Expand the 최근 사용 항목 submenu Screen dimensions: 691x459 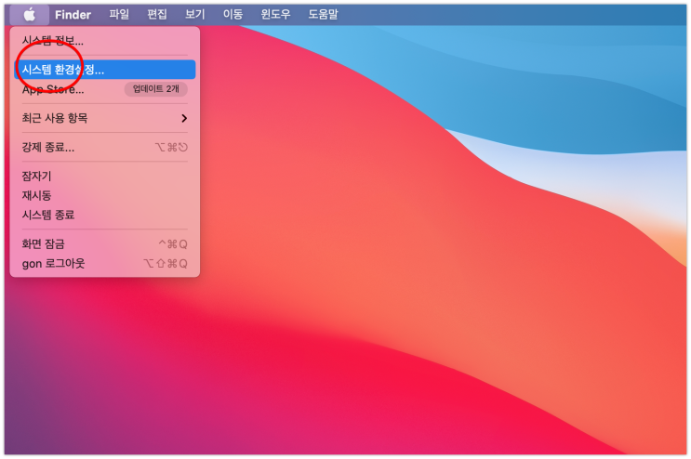click(105, 118)
